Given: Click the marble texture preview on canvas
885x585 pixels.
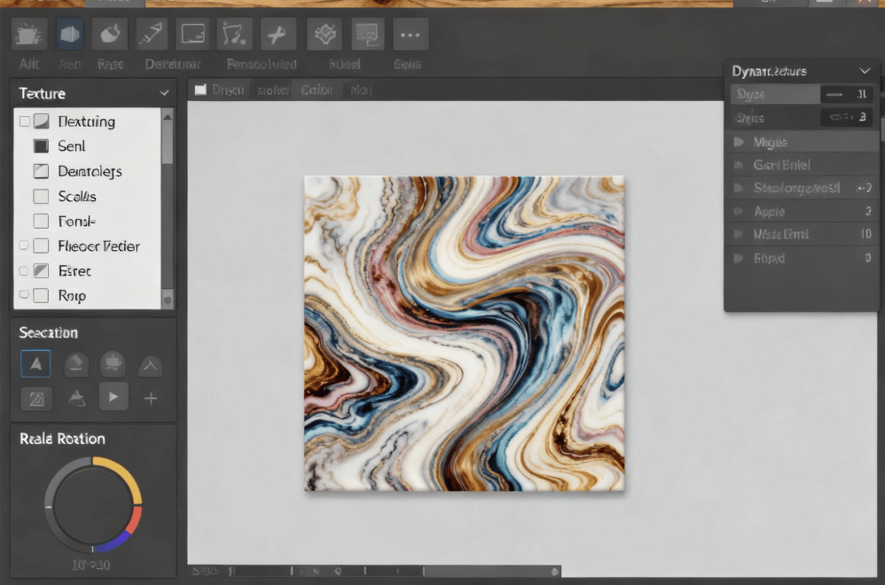Looking at the screenshot, I should pyautogui.click(x=464, y=333).
